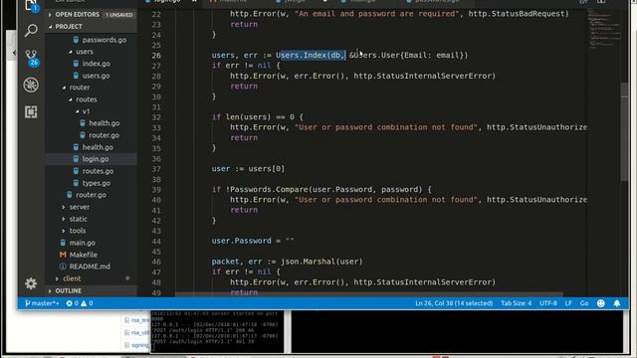Click line number 44 in gutter
637x358 pixels.
156,241
